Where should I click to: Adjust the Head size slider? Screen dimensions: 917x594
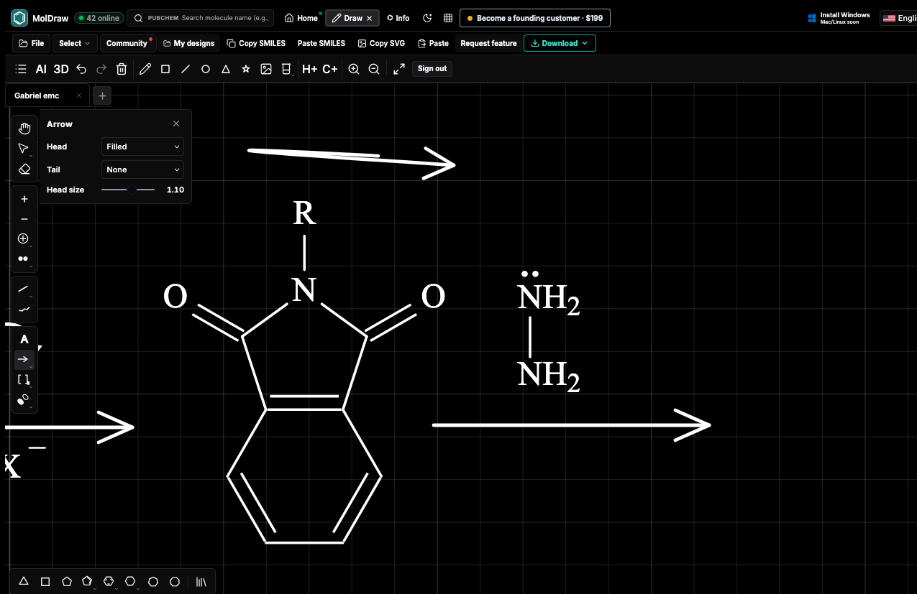tap(128, 190)
